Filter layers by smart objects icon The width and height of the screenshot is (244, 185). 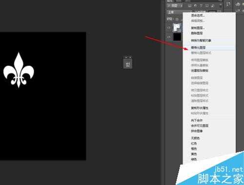pos(213,6)
